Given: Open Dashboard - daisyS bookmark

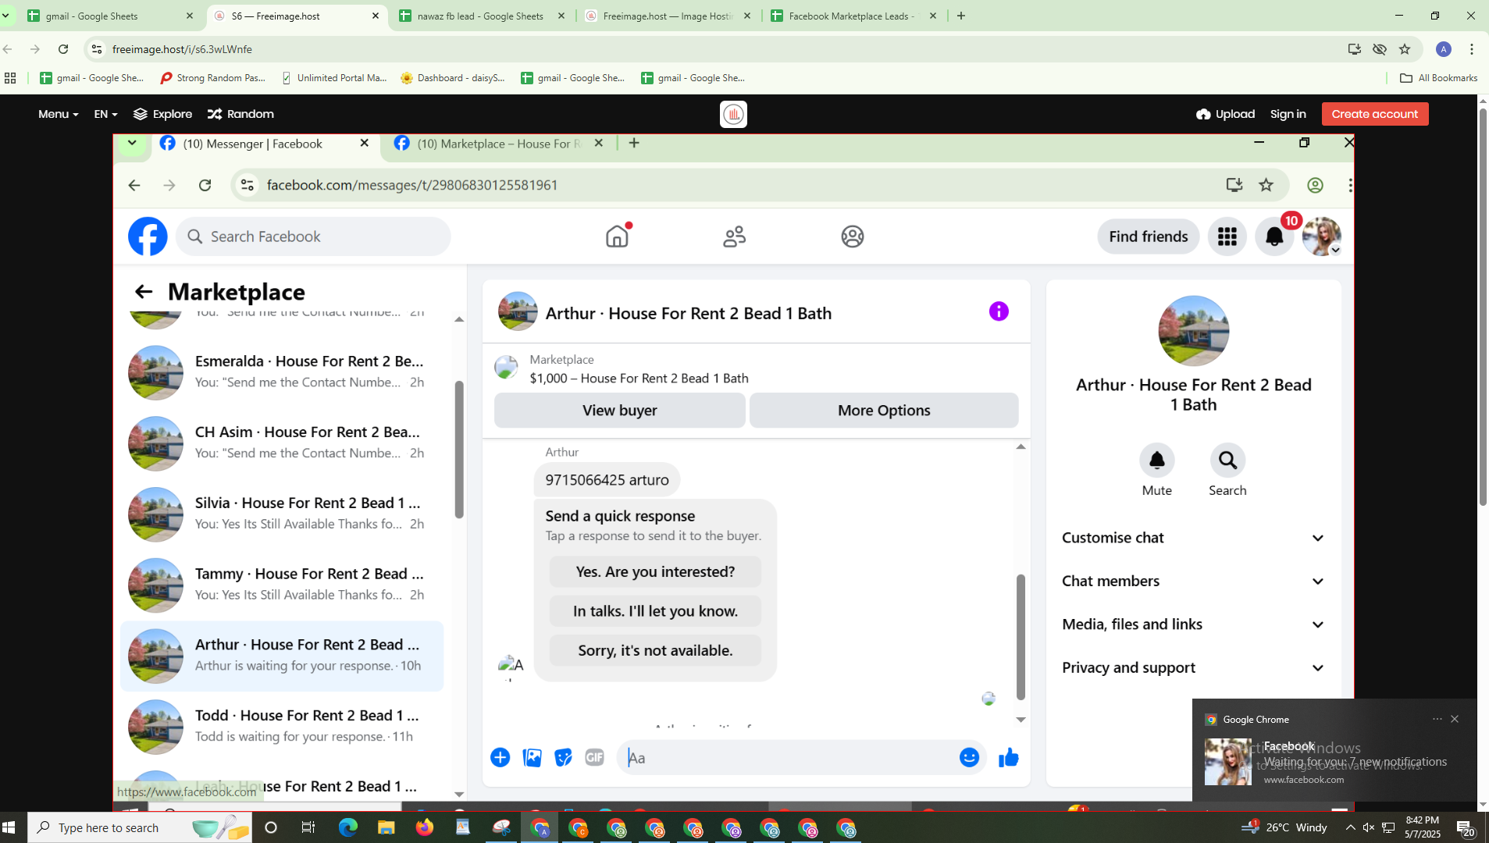Looking at the screenshot, I should pyautogui.click(x=453, y=78).
